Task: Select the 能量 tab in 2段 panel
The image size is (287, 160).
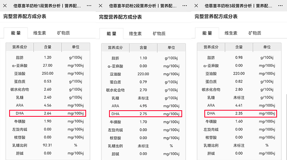Action: click(x=112, y=34)
